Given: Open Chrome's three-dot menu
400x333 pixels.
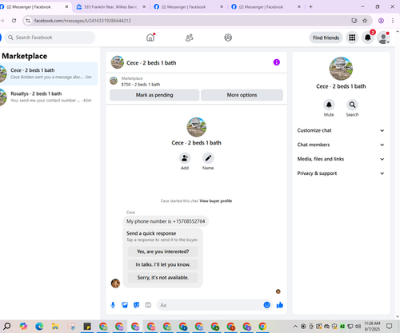Looking at the screenshot, I should click(393, 21).
